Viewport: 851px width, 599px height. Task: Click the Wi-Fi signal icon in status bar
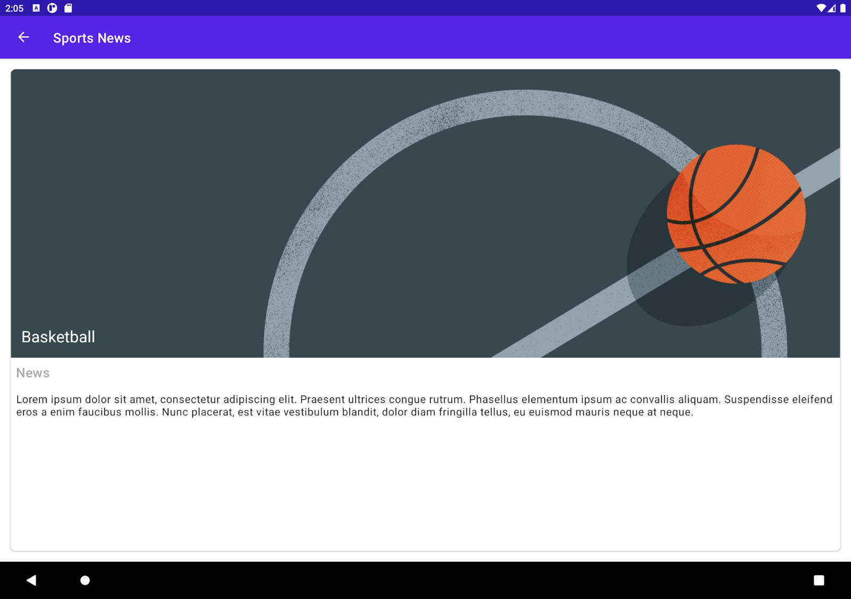(x=821, y=8)
